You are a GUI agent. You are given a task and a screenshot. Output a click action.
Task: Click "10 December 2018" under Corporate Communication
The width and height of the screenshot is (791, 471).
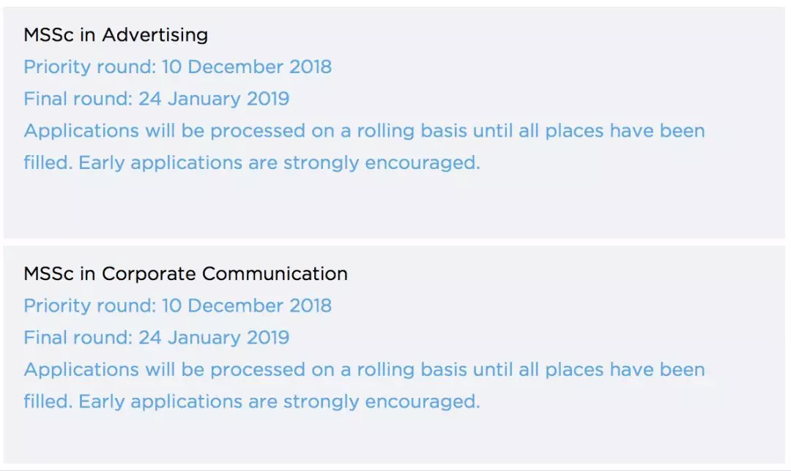(x=247, y=306)
